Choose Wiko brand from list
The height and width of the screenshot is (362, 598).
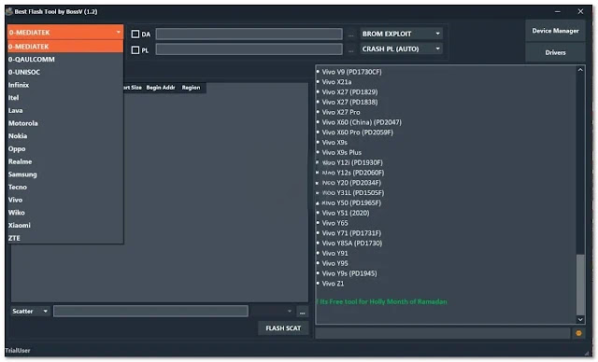[65, 213]
